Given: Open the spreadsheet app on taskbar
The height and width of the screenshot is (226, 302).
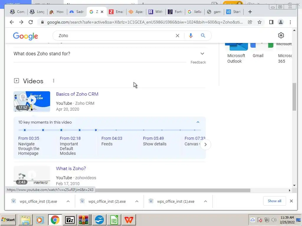Looking at the screenshot, I should 114,220.
